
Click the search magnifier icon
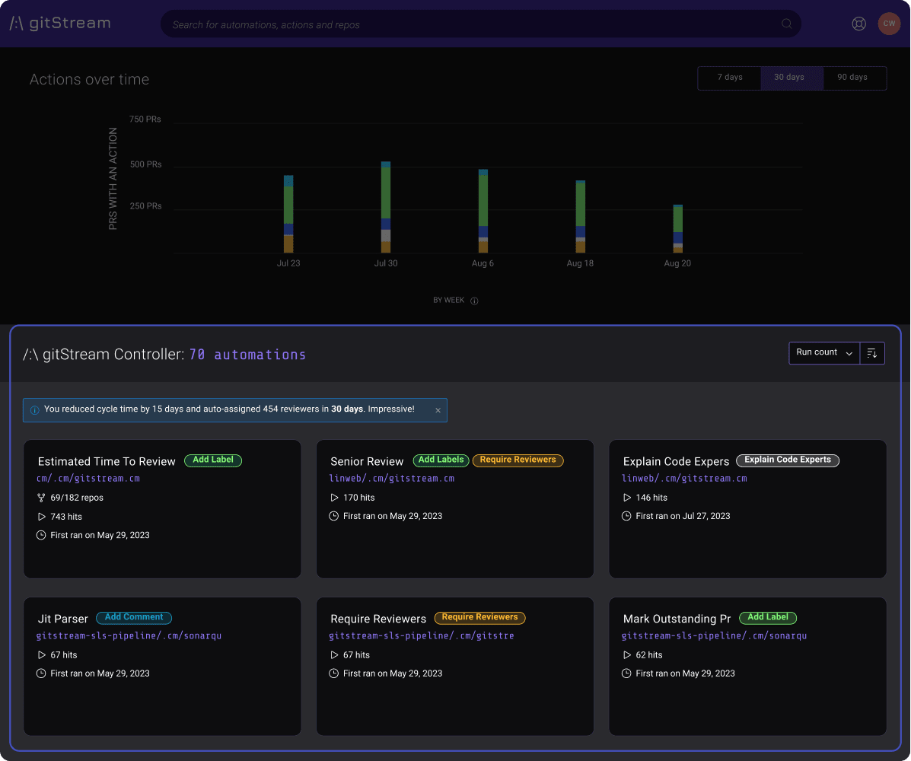[786, 24]
